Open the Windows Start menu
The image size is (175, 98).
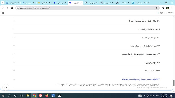coord(3,96)
